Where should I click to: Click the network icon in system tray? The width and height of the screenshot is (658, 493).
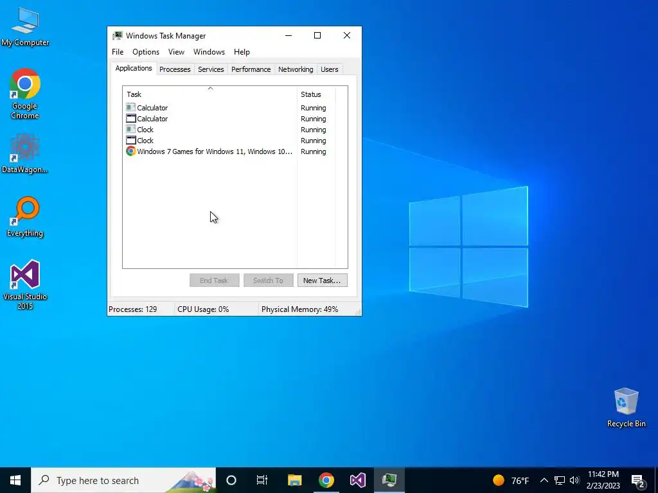coord(560,480)
